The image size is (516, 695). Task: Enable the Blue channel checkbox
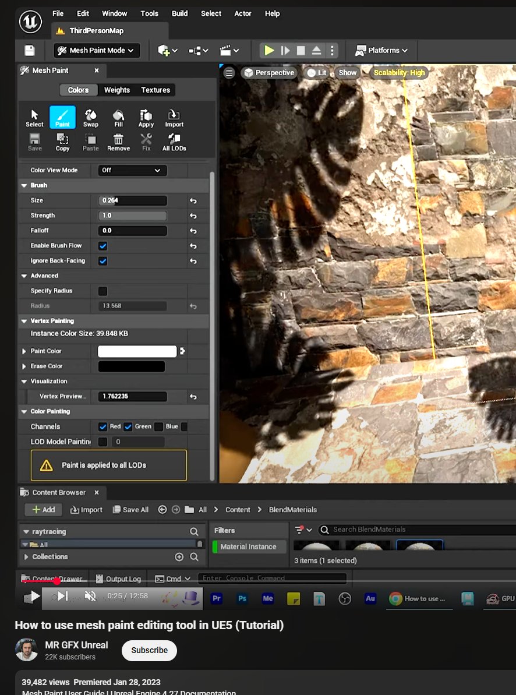click(x=158, y=427)
